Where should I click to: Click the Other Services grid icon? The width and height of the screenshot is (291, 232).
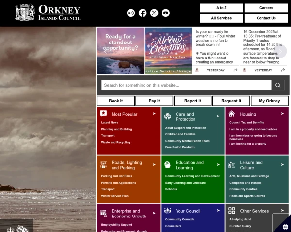pyautogui.click(x=232, y=211)
